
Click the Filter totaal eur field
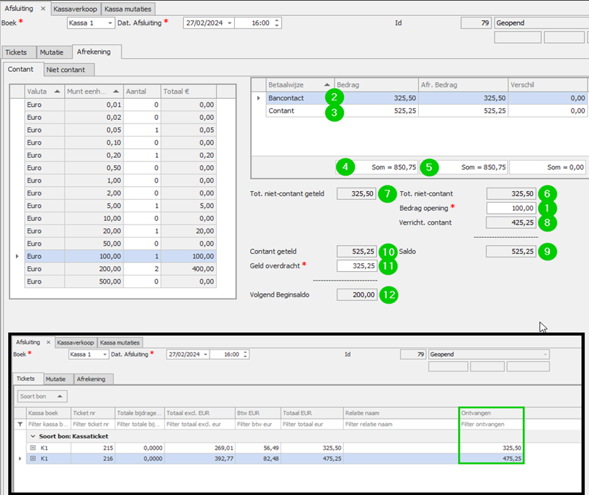tap(312, 424)
